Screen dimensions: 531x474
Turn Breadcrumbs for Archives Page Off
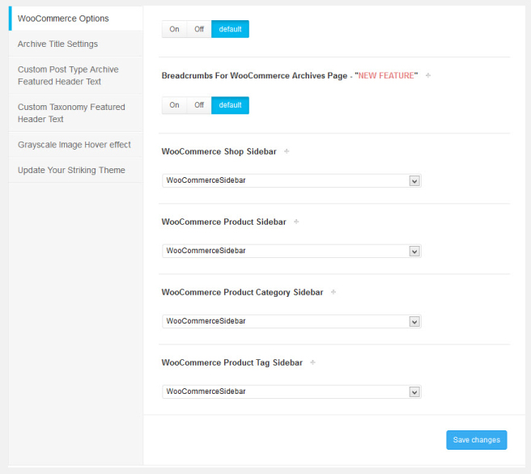coord(199,105)
